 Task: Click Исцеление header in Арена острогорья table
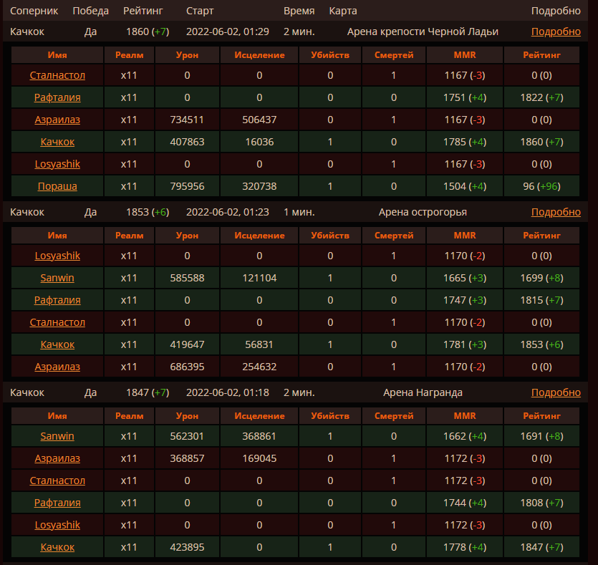pyautogui.click(x=259, y=236)
